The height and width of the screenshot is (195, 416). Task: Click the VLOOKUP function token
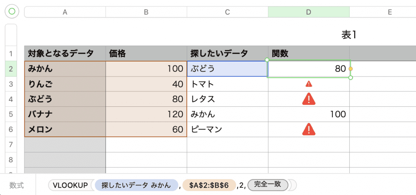(71, 185)
